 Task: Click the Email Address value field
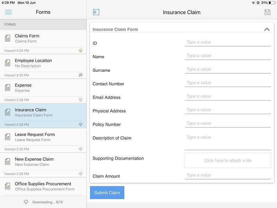[228, 96]
